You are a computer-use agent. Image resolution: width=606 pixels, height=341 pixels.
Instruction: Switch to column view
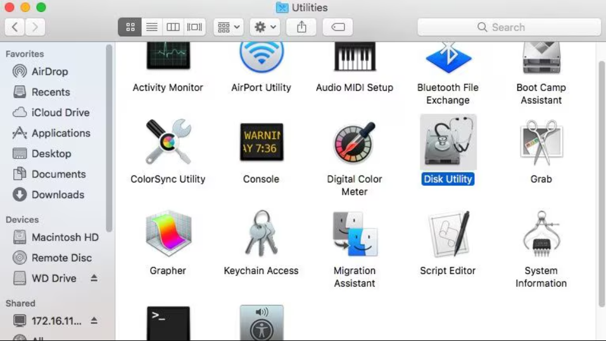[x=173, y=27]
